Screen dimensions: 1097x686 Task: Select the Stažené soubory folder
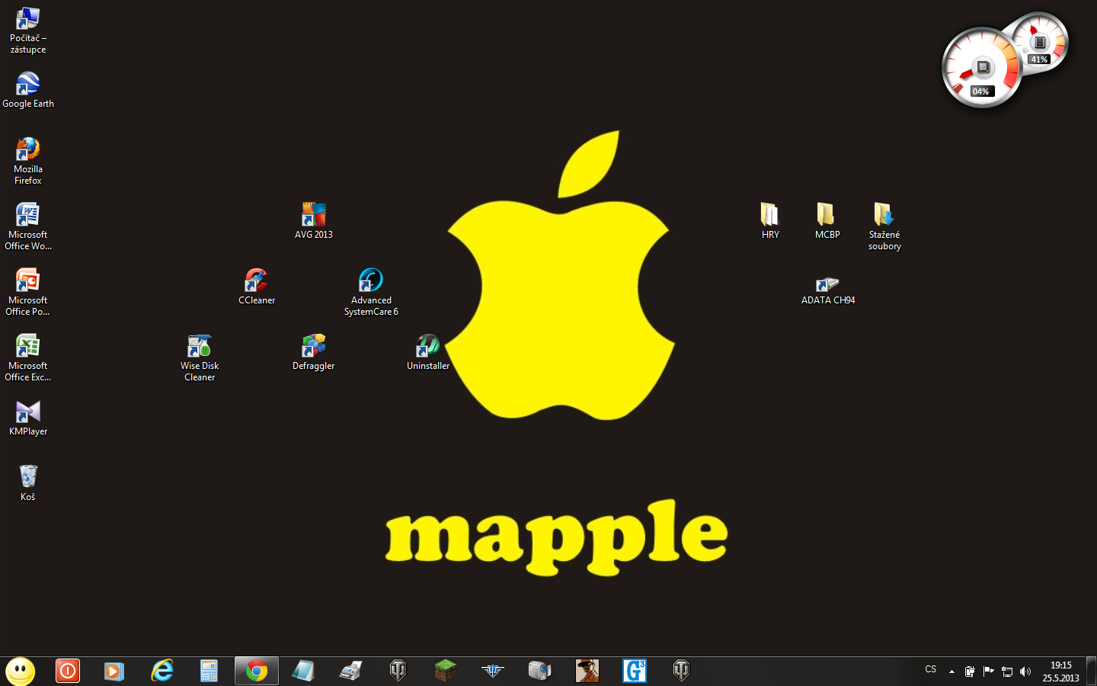(884, 226)
